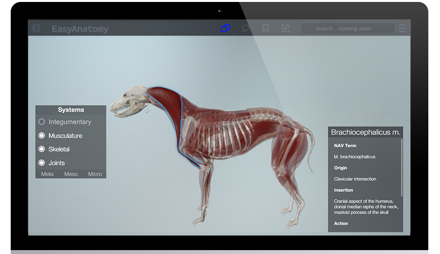
Task: Open the hamburger menu icon
Action: click(x=402, y=29)
